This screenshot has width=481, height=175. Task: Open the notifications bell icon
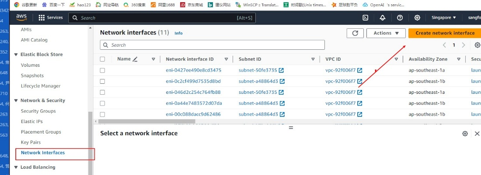point(383,17)
